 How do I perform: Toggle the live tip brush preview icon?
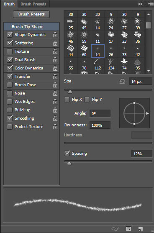coord(115,229)
